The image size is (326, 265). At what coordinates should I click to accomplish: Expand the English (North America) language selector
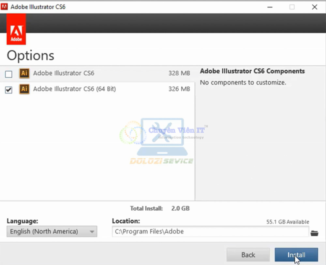[x=52, y=231]
